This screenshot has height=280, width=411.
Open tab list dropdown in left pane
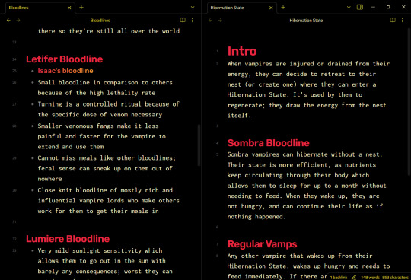(193, 8)
